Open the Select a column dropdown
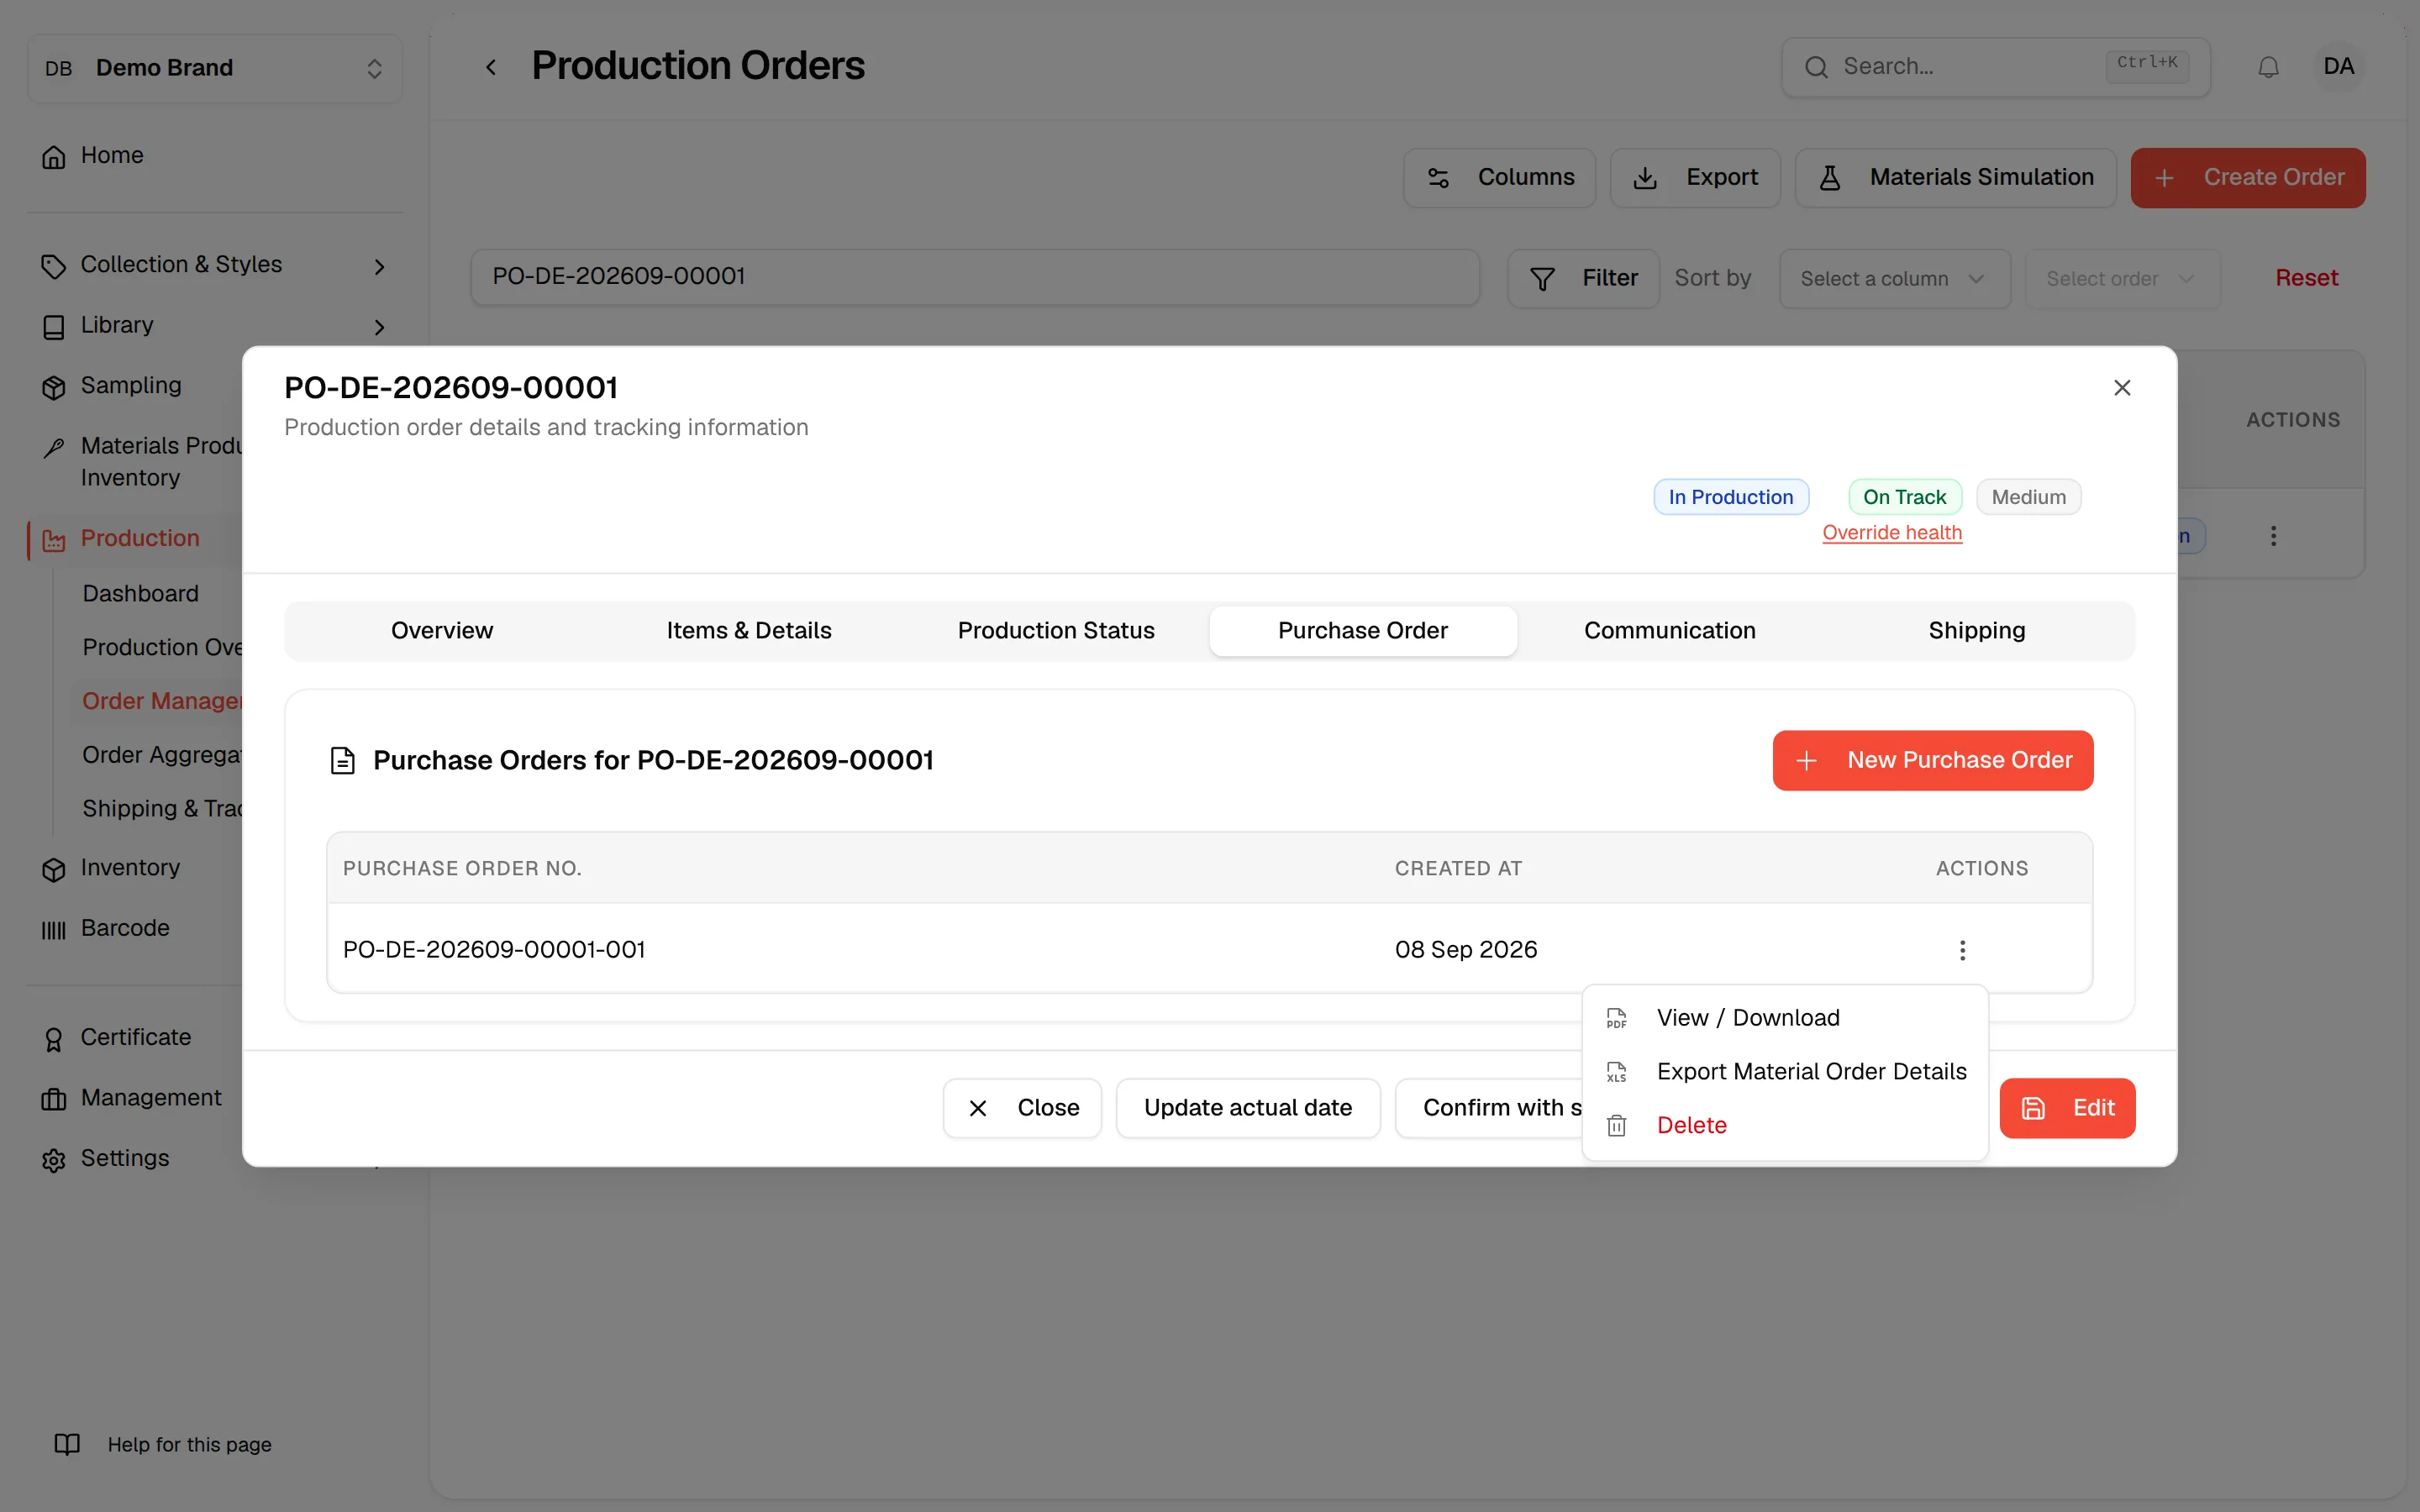 point(1894,279)
